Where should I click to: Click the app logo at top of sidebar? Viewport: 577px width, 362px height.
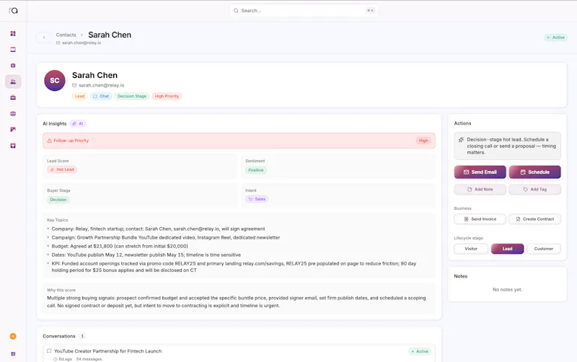pos(13,11)
